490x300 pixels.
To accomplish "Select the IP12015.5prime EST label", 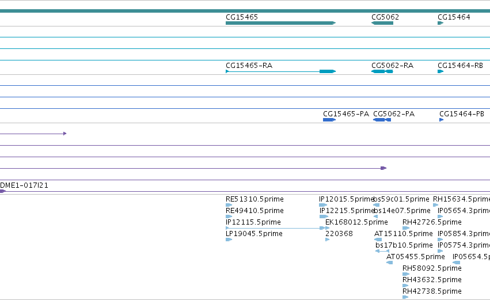I will point(346,199).
